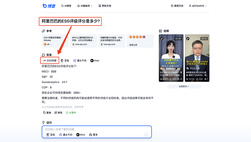Viewport: 251px width, 142px height.
Task: Choose 豆包 model in follow-up box
Action: (51, 135)
